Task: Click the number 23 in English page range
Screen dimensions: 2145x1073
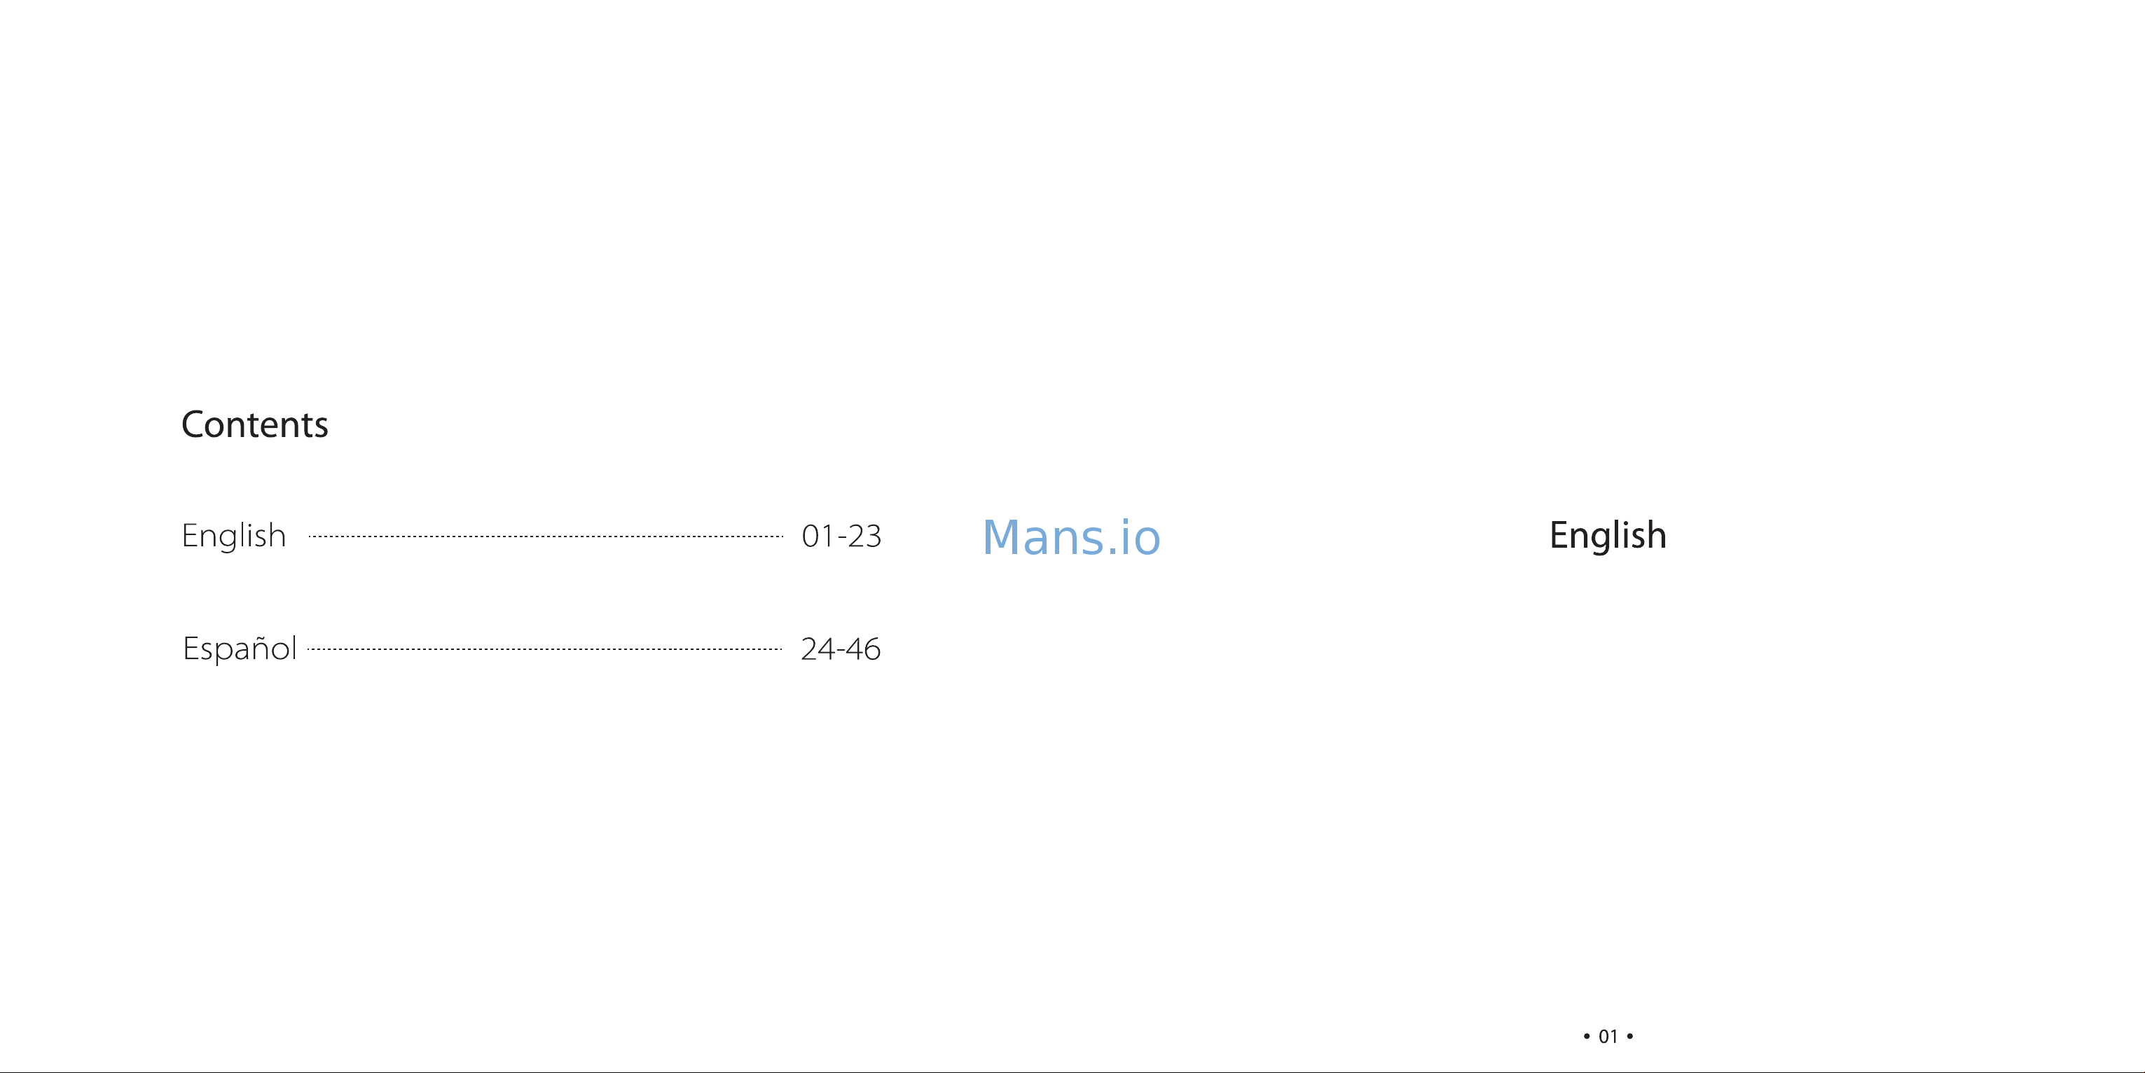Action: tap(865, 536)
